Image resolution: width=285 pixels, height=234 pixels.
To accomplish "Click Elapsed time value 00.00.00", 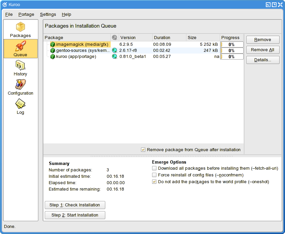I will click(x=116, y=183).
